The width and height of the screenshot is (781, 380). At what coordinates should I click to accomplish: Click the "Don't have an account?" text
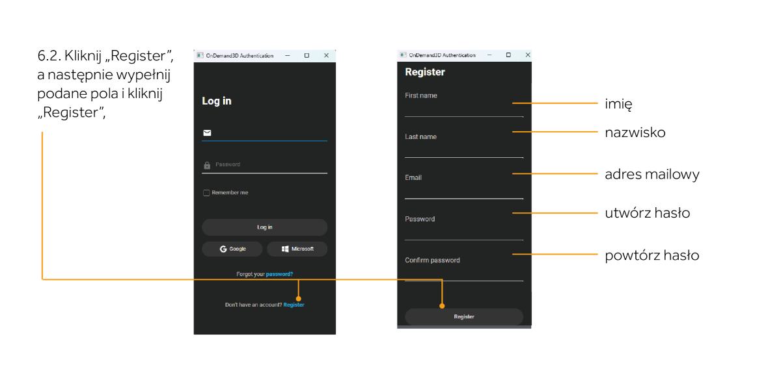click(253, 305)
